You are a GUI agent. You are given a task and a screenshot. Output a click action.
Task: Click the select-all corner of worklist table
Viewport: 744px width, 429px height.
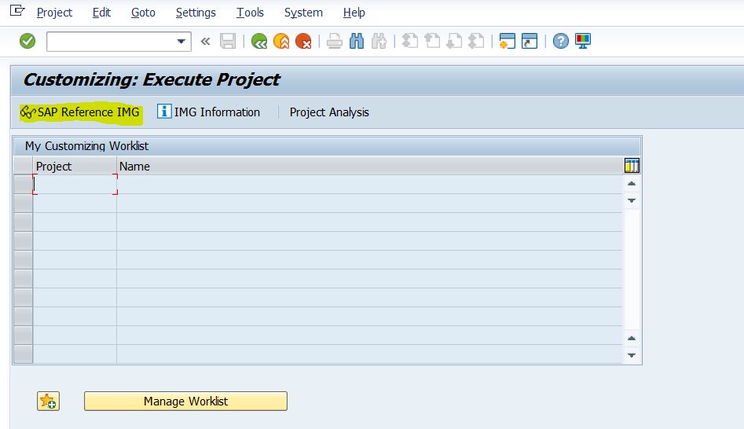(24, 166)
